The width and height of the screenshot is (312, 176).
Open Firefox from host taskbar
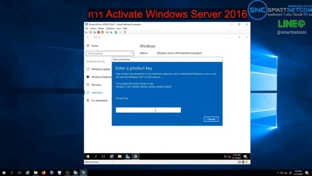(43, 173)
